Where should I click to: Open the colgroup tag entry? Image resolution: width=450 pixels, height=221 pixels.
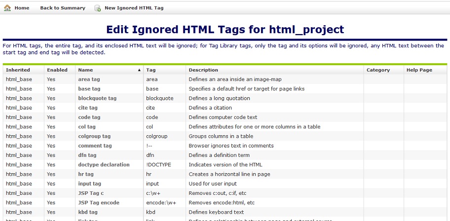(x=94, y=136)
